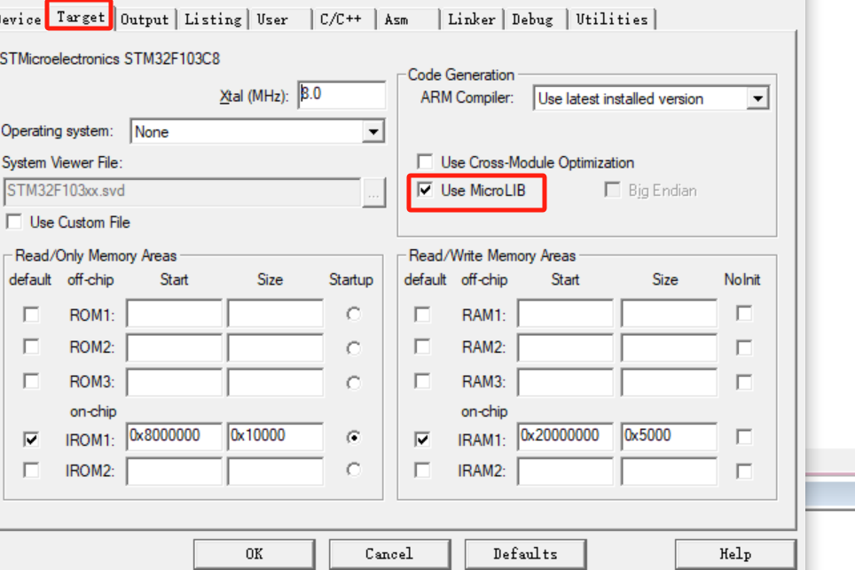Enable NoInit for RAM3
The width and height of the screenshot is (855, 570).
744,382
